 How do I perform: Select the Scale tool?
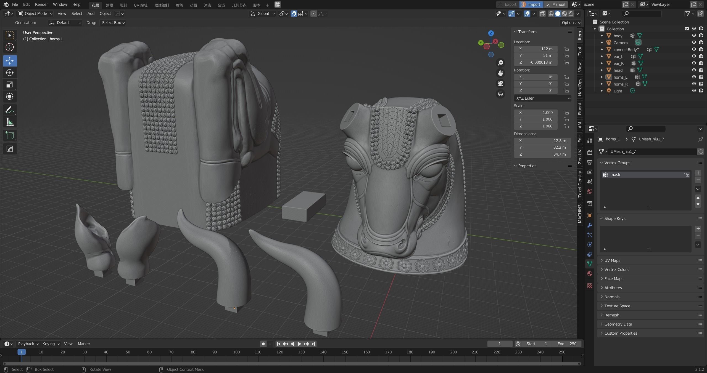point(10,85)
